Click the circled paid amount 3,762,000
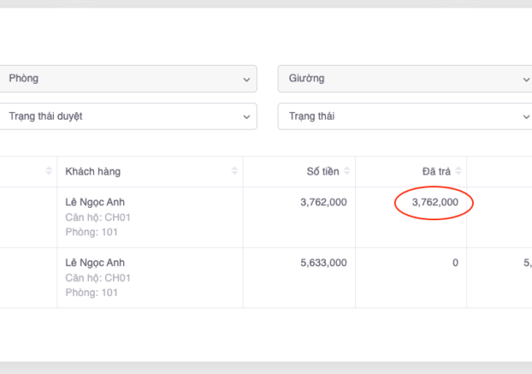 tap(435, 202)
